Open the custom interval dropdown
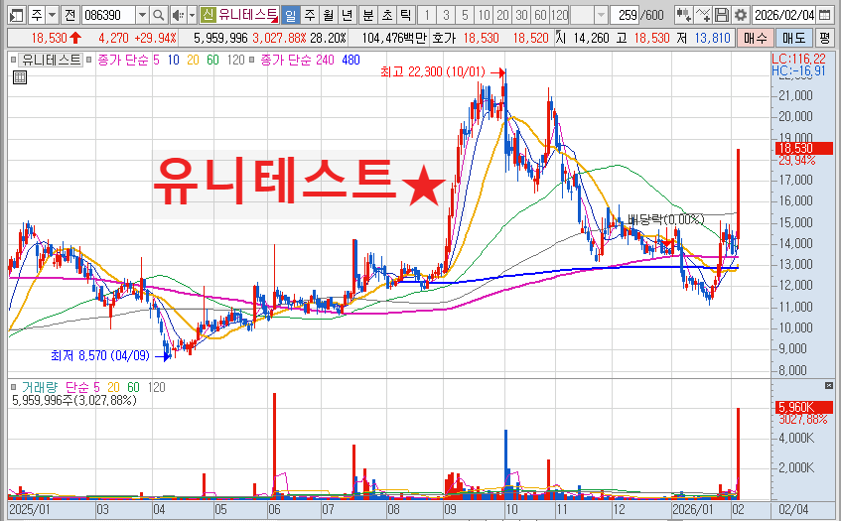 click(602, 15)
